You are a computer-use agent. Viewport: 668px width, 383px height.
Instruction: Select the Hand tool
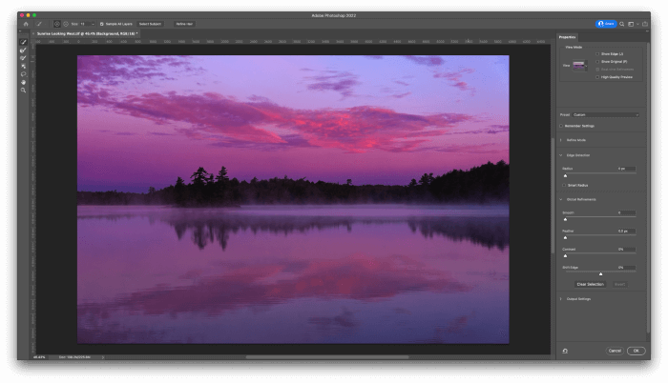[23, 82]
